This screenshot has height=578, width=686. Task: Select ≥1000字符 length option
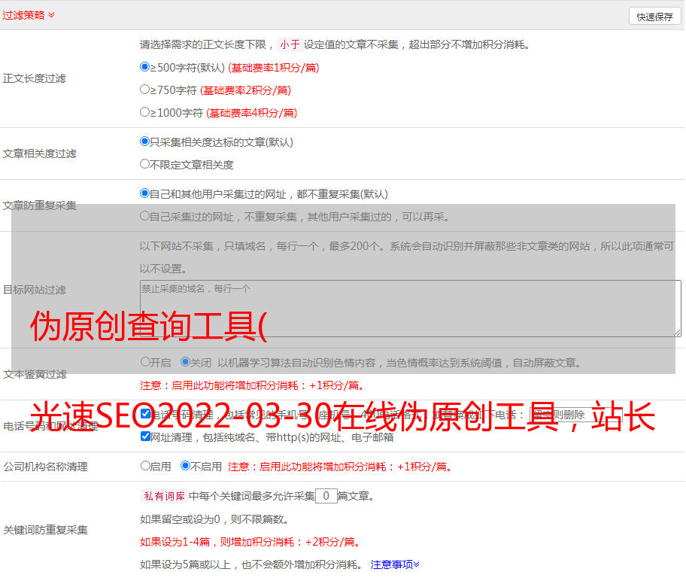(x=145, y=112)
